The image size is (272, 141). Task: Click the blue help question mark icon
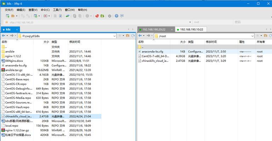[x=117, y=16]
